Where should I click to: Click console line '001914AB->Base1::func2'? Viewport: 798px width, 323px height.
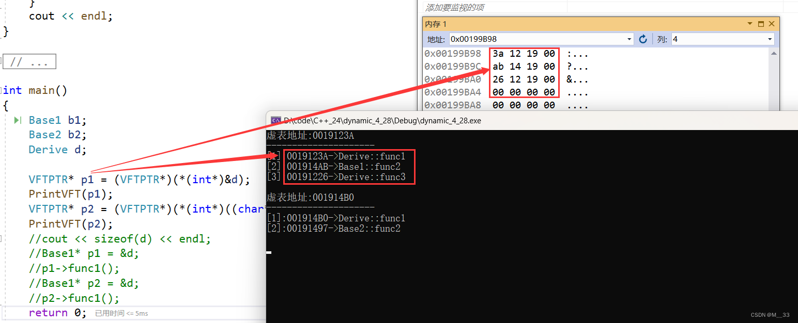344,167
